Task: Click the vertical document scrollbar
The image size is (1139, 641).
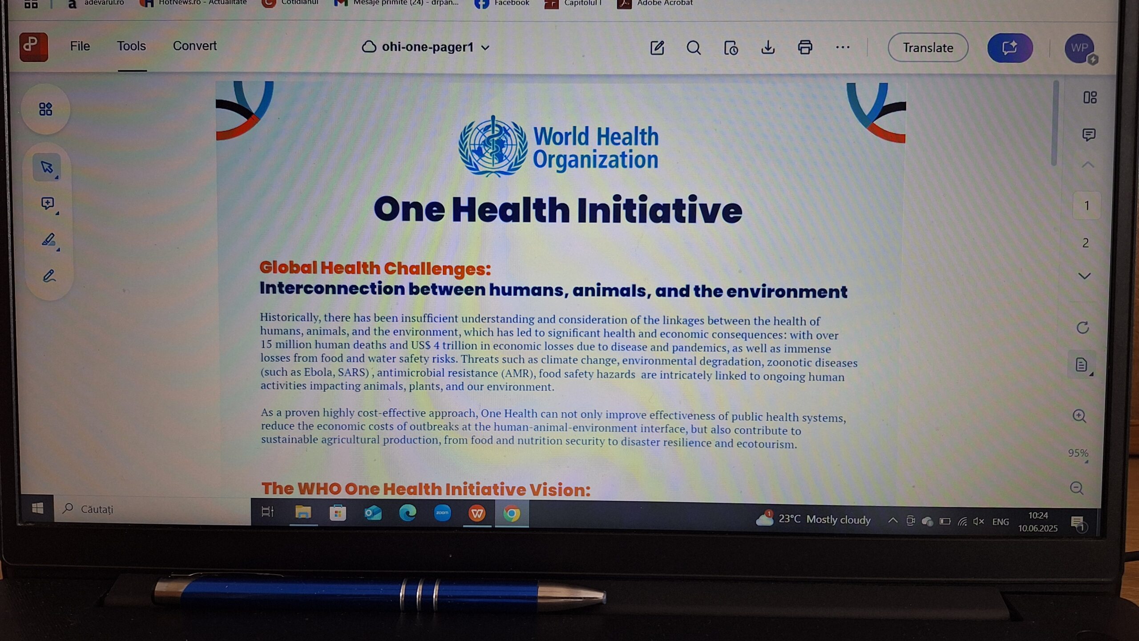Action: tap(1054, 123)
